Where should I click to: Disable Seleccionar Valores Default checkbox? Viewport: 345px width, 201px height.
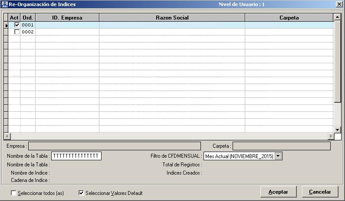(x=81, y=193)
